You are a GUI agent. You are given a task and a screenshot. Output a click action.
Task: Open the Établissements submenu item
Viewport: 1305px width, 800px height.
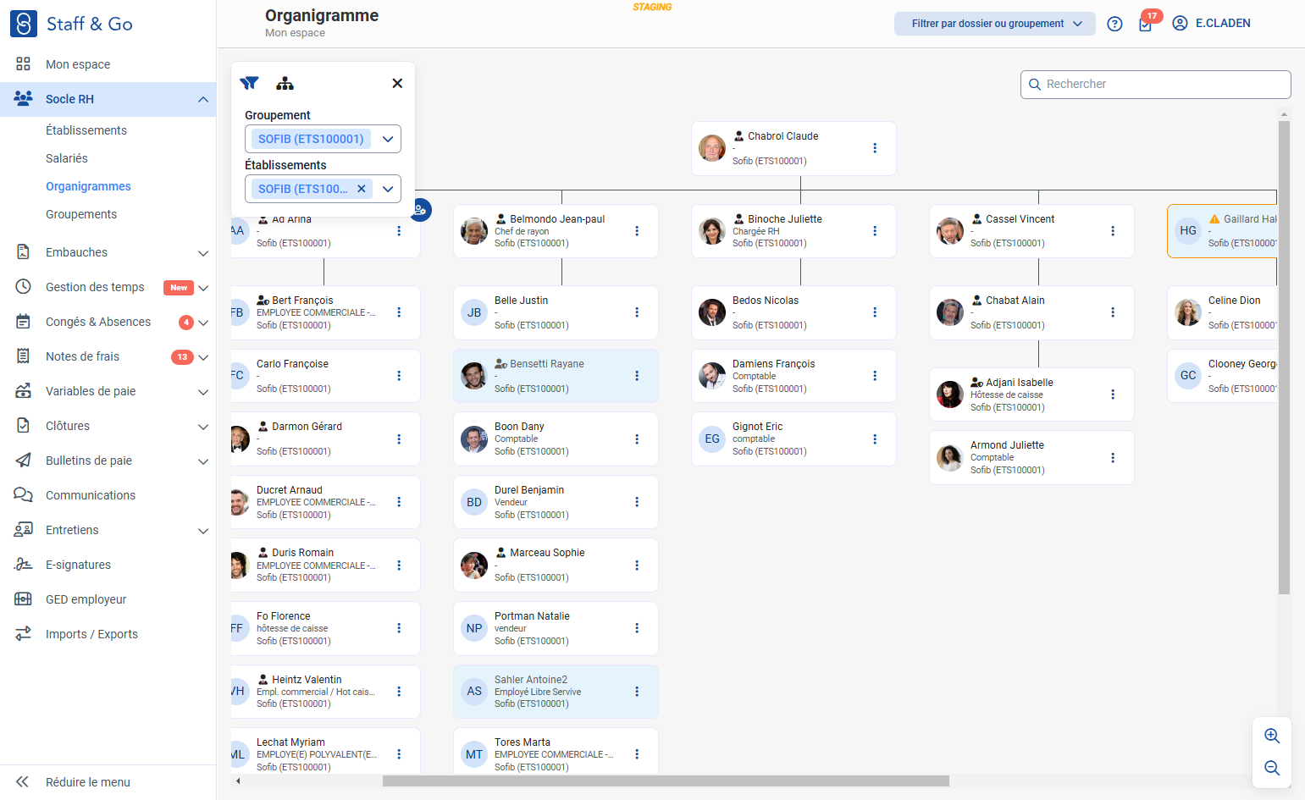[86, 130]
